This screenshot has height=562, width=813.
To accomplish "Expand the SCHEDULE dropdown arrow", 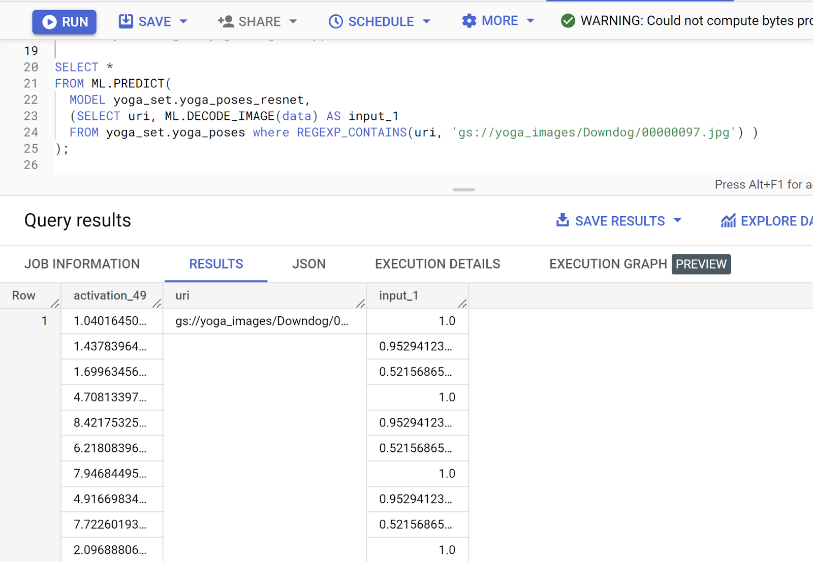I will (427, 21).
